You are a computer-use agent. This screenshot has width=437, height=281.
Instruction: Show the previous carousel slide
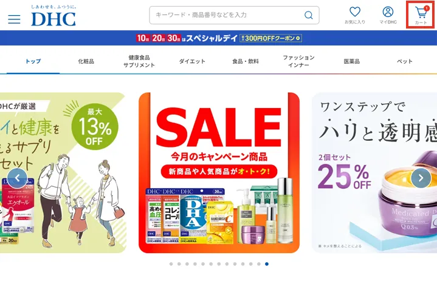point(17,178)
